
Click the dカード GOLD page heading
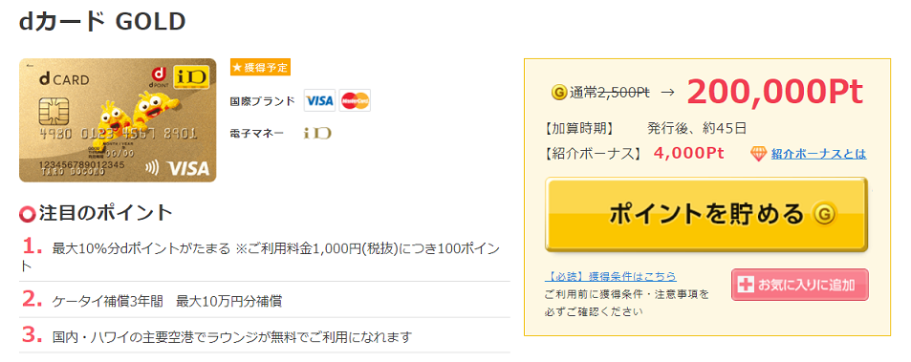[x=102, y=22]
